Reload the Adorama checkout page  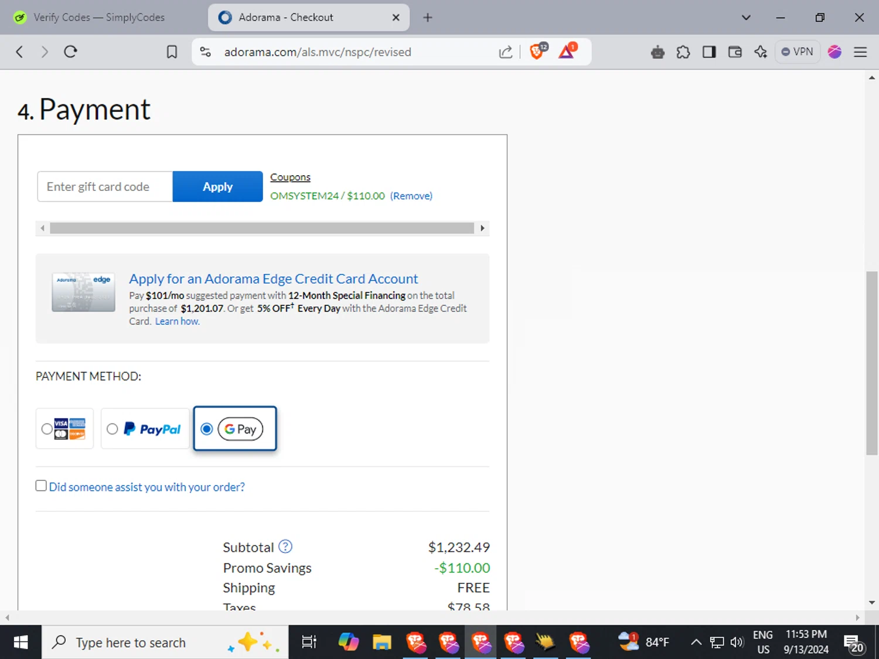pos(71,52)
